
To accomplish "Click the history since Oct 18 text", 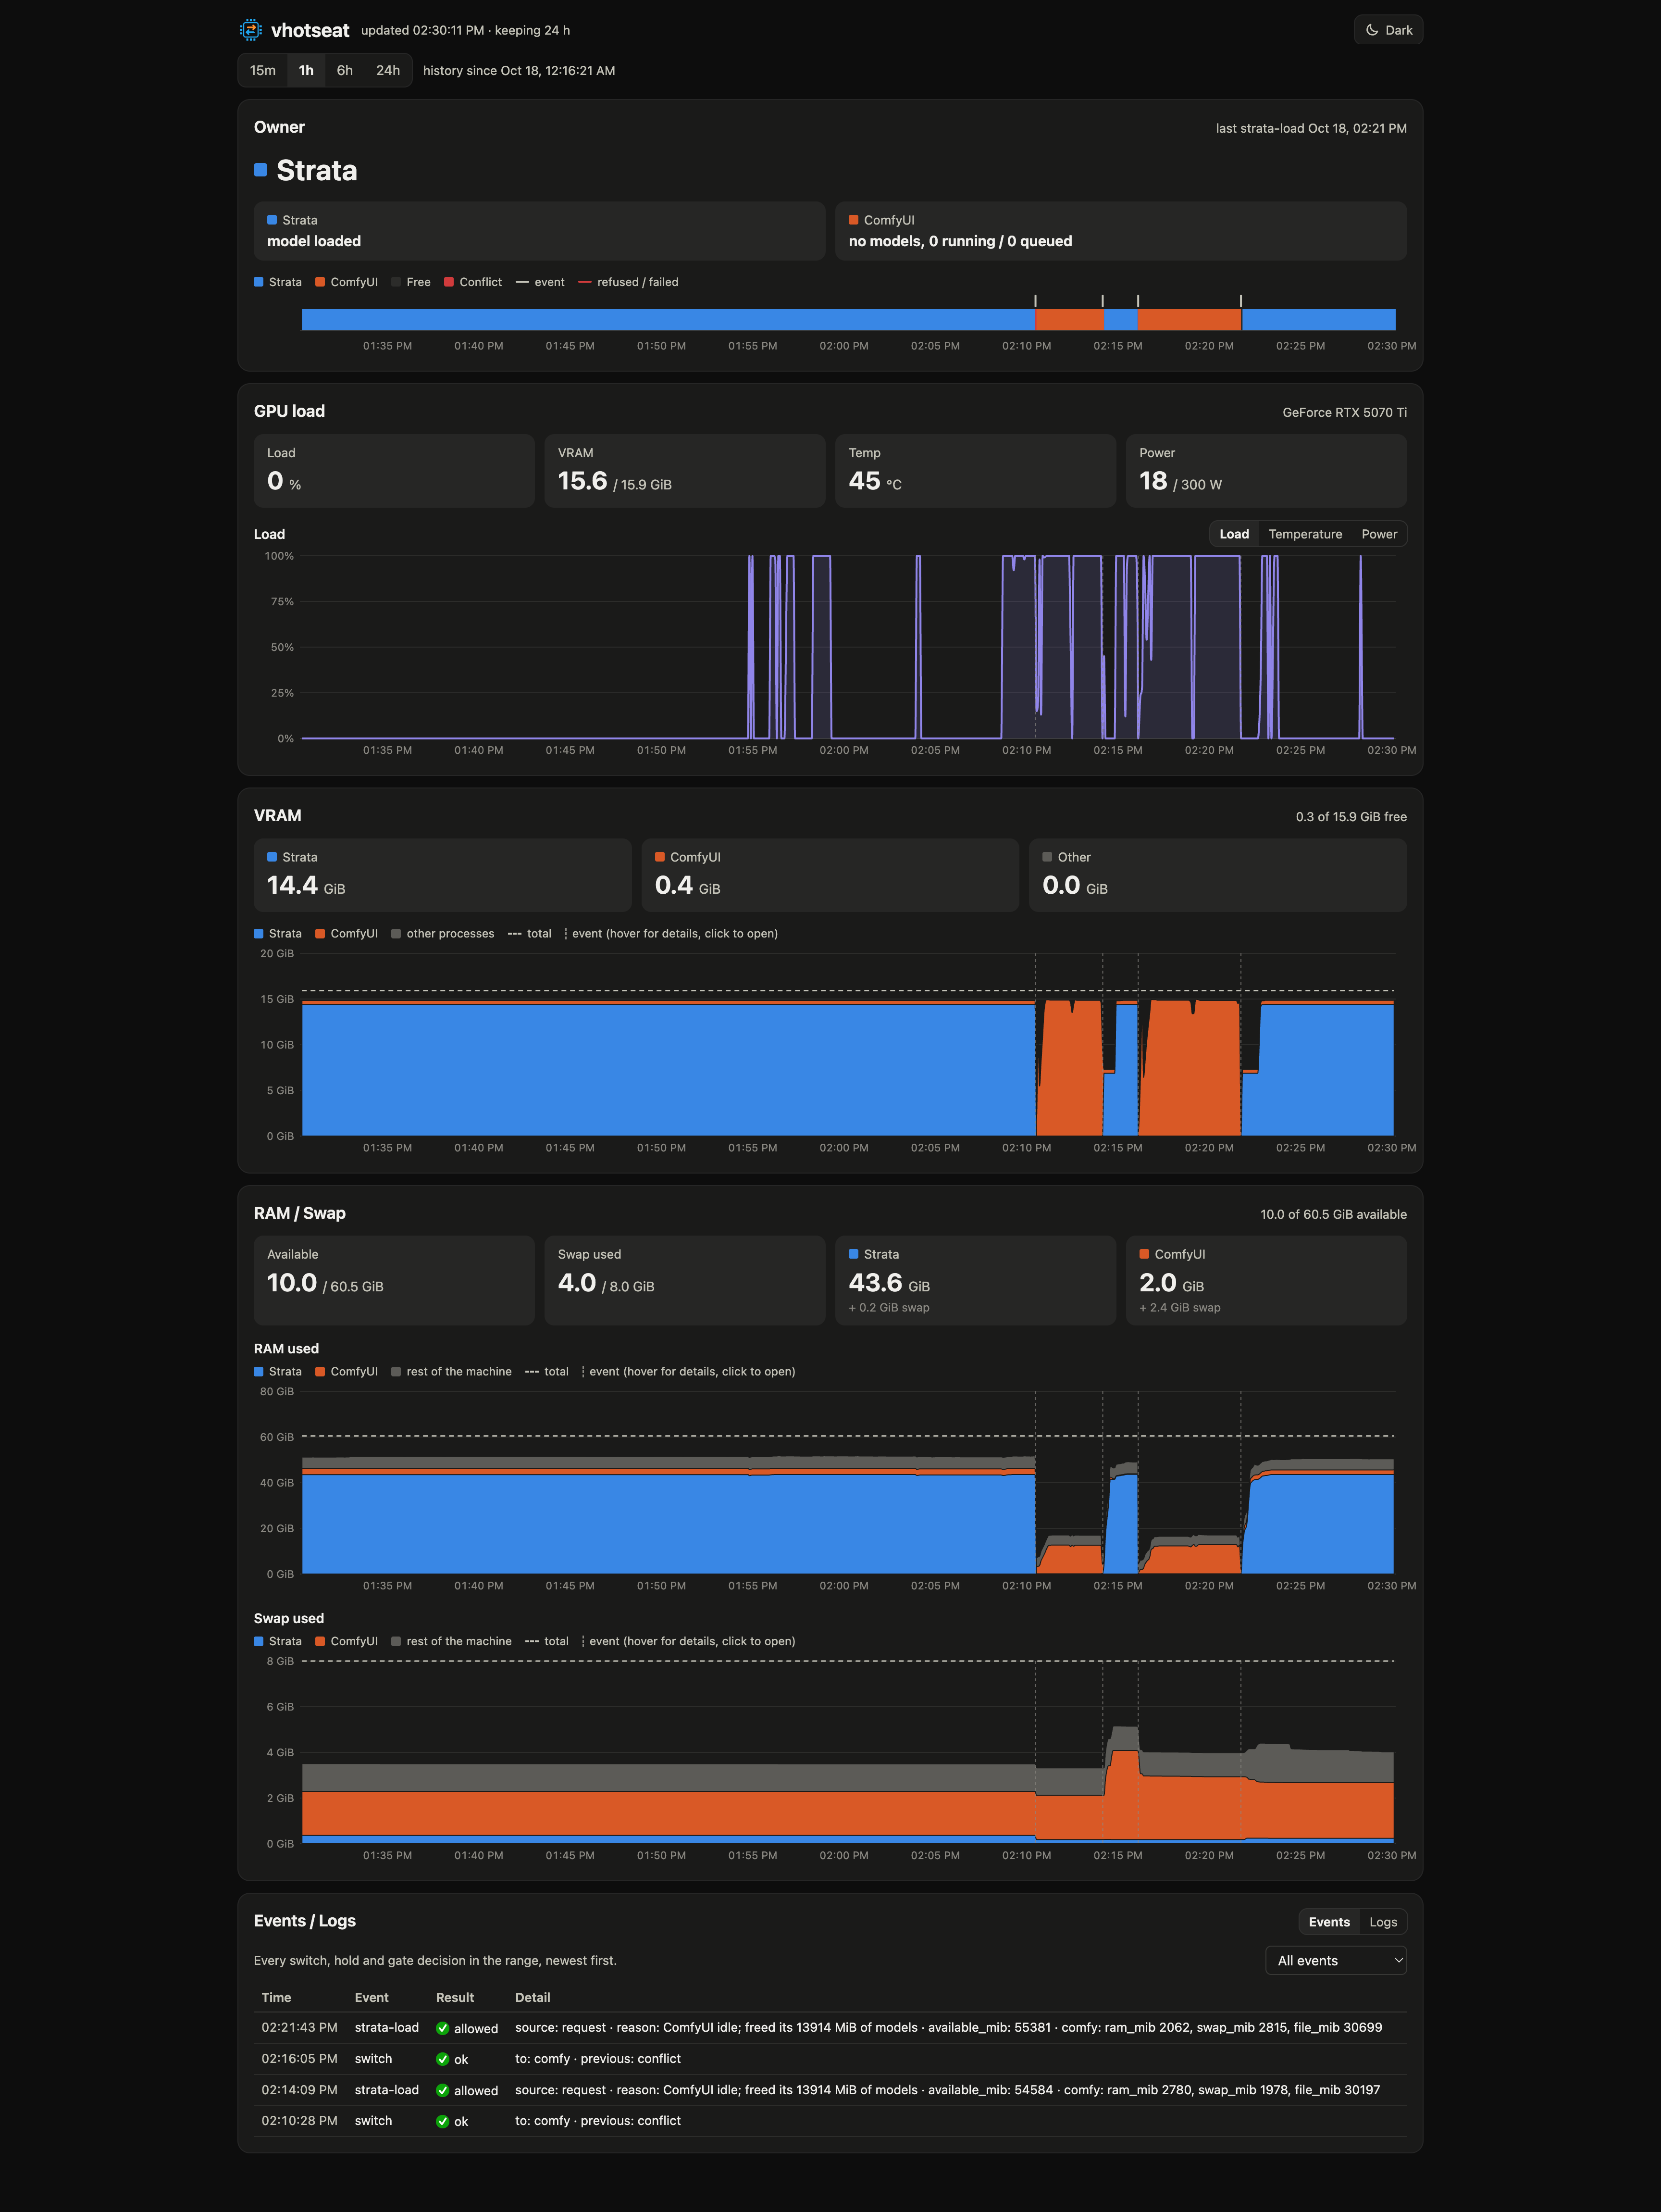I will (x=519, y=70).
